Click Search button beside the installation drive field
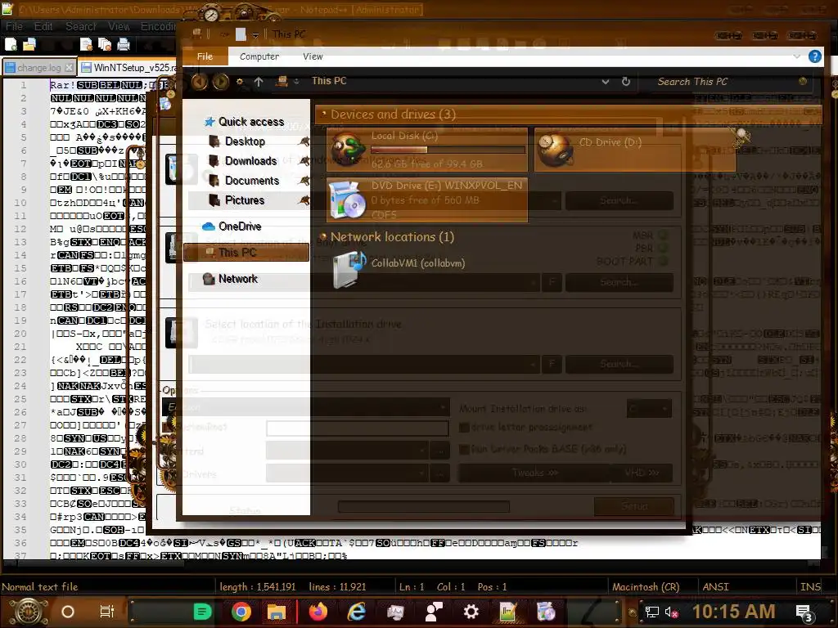The image size is (838, 628). pyautogui.click(x=619, y=364)
